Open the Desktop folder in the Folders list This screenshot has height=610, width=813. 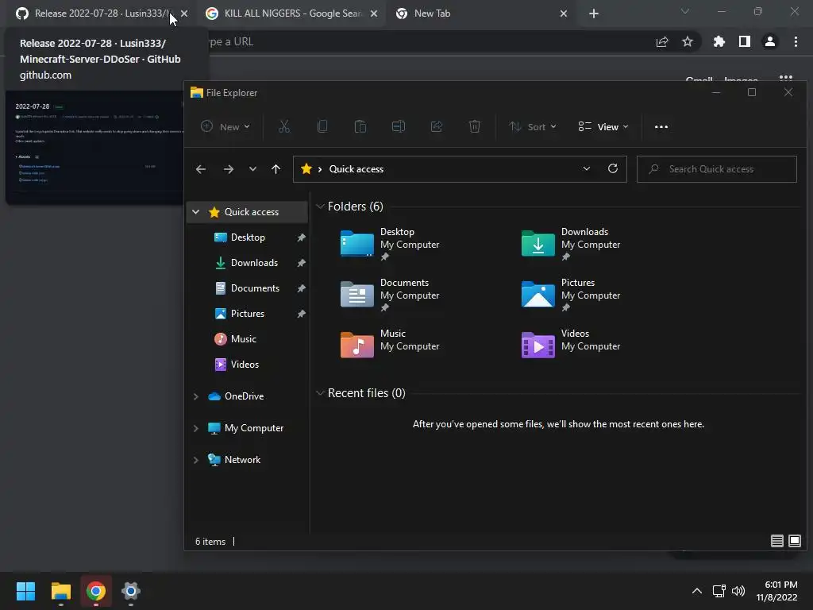click(x=390, y=244)
